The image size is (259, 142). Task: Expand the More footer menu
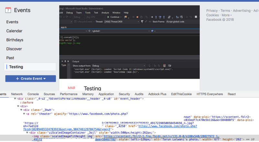pos(227,15)
